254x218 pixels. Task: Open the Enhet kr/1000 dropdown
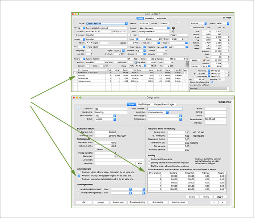(115, 120)
